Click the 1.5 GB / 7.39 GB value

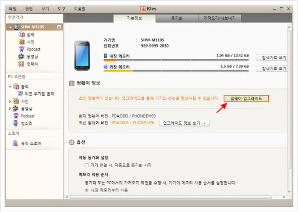coord(235,66)
